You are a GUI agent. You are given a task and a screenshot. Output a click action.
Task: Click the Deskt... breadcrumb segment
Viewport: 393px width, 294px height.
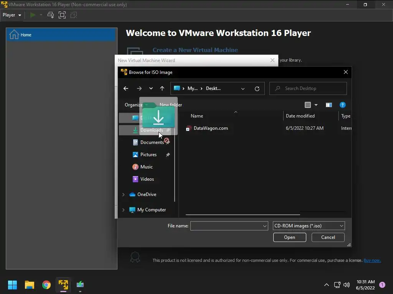point(213,88)
